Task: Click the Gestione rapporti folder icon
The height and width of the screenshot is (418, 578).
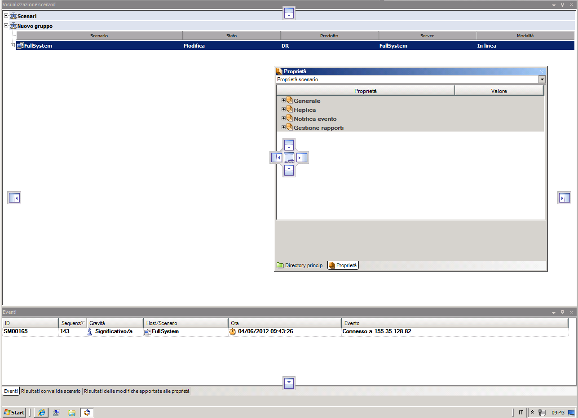Action: coord(290,128)
